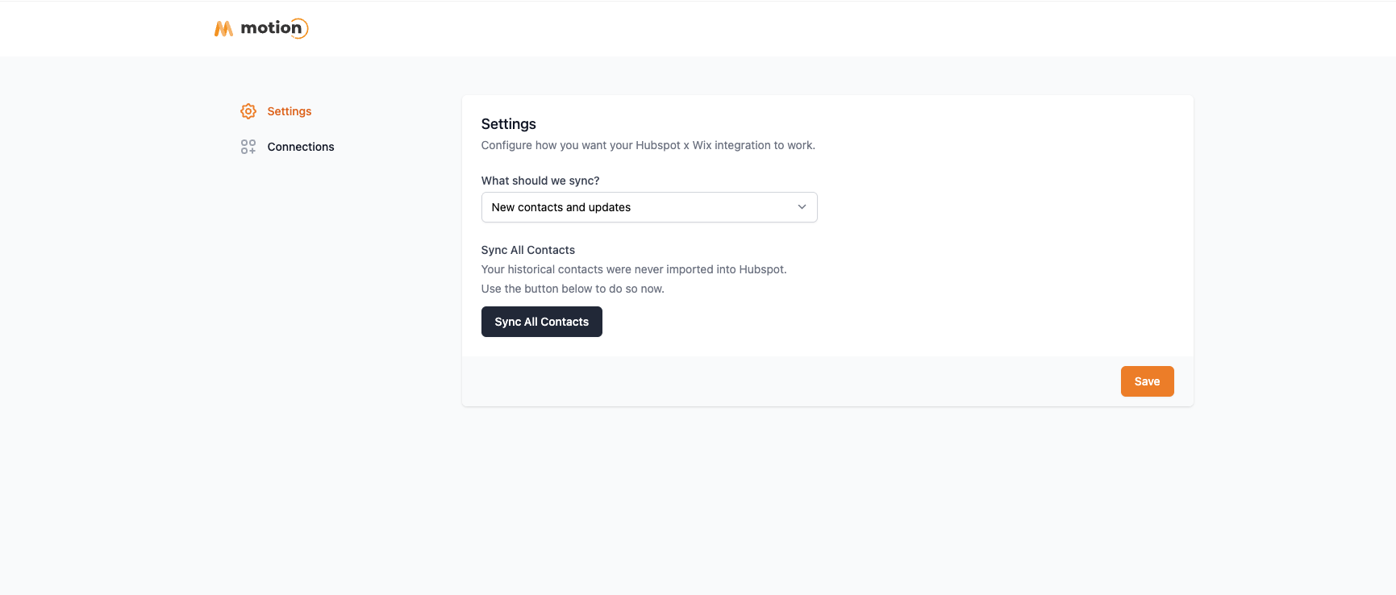Select the "New contacts and updates" value text
The width and height of the screenshot is (1396, 595).
click(561, 207)
